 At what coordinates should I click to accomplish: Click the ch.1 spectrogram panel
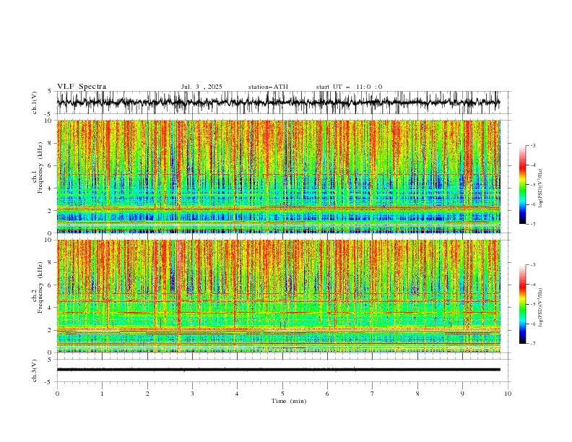pos(279,176)
